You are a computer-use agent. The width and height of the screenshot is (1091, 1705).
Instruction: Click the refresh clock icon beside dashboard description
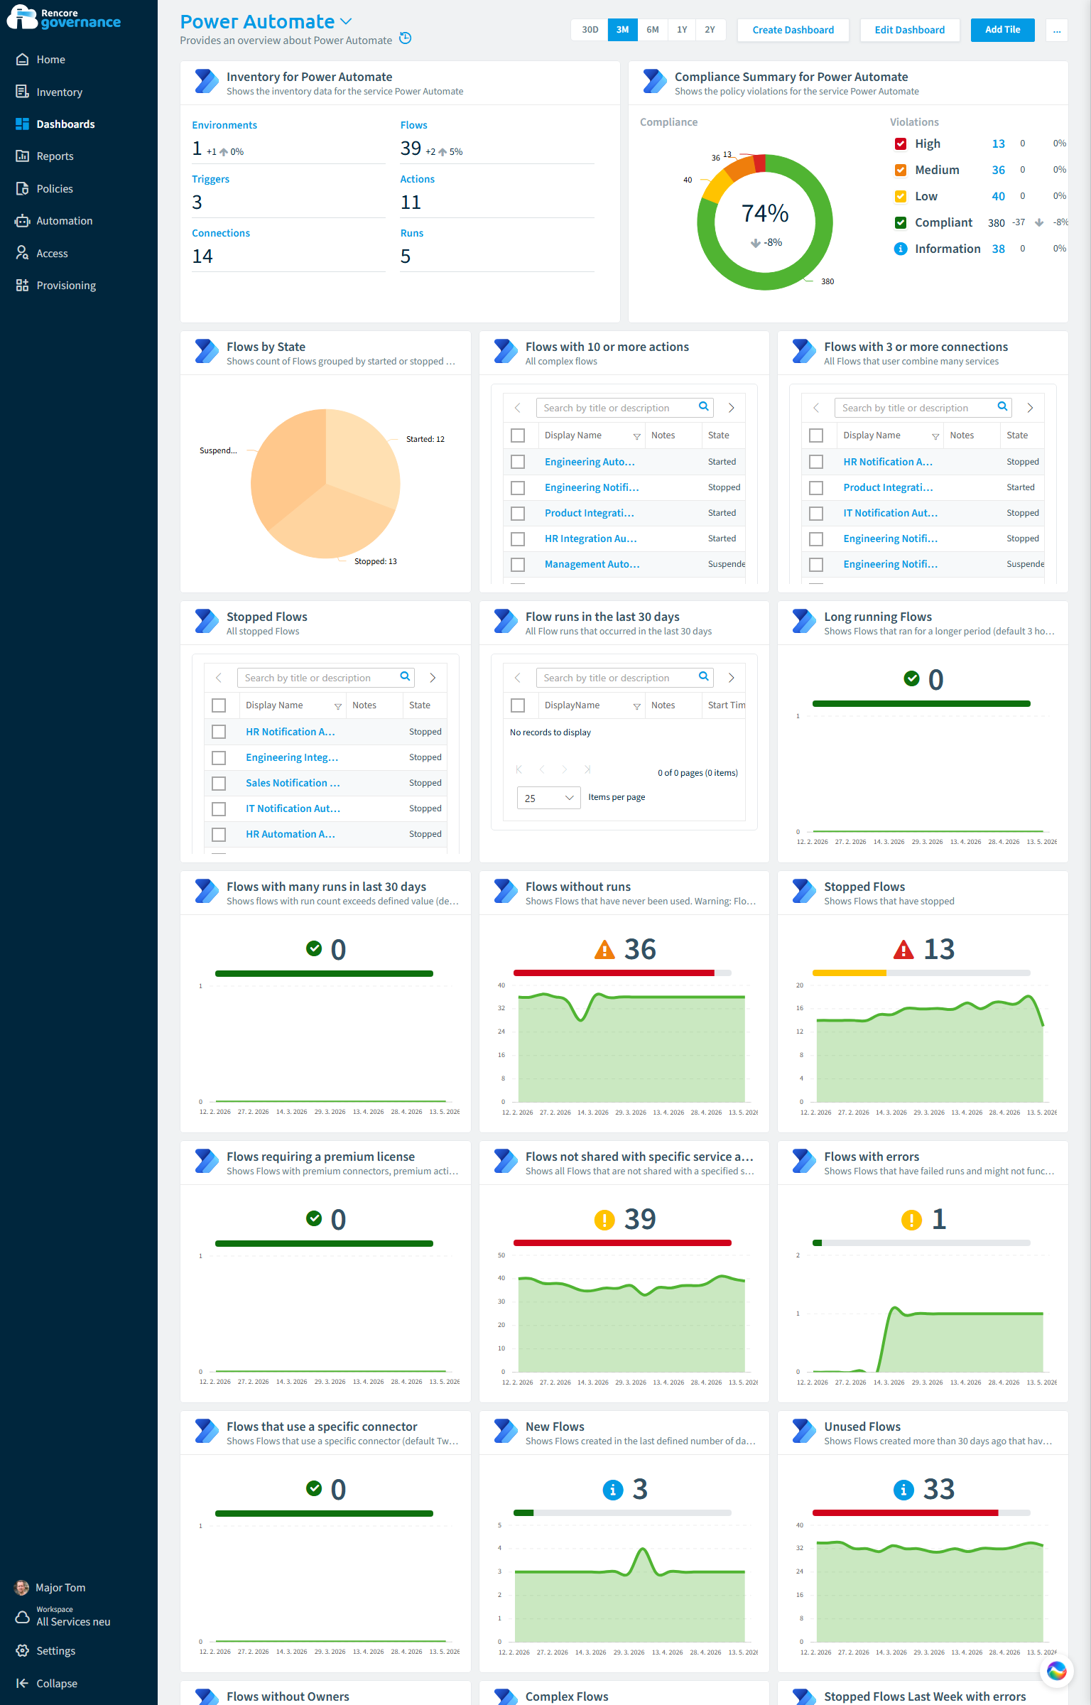coord(406,38)
